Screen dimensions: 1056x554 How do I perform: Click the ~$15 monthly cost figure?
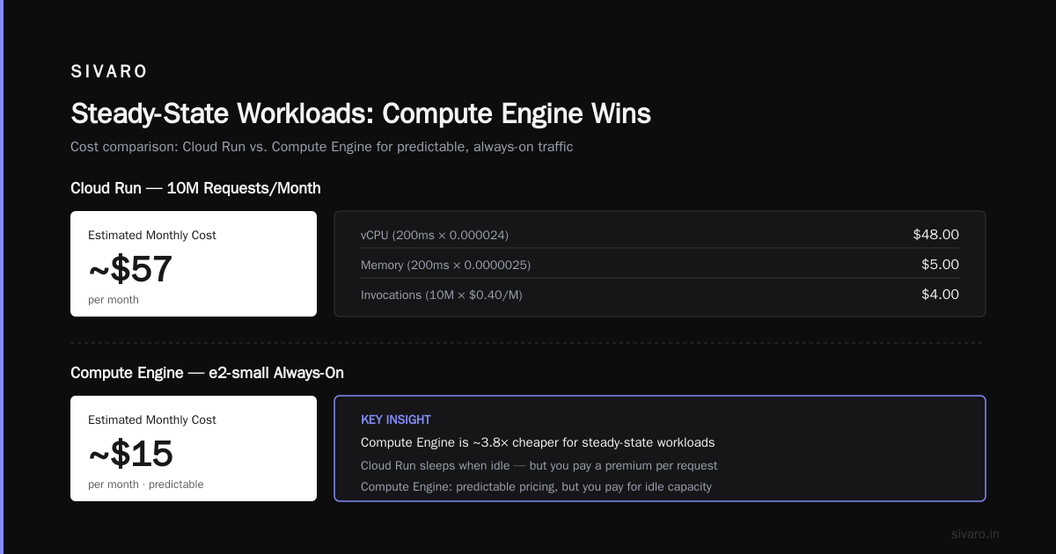coord(130,454)
